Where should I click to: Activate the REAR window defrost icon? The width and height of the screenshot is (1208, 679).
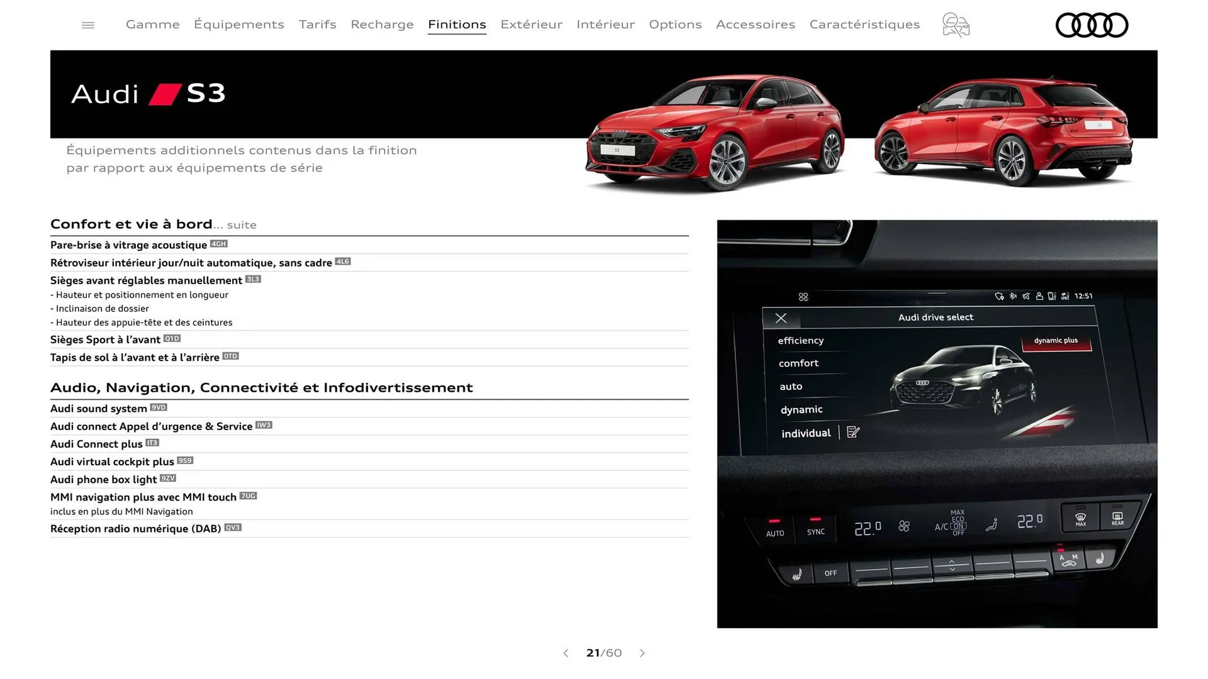coord(1117,517)
